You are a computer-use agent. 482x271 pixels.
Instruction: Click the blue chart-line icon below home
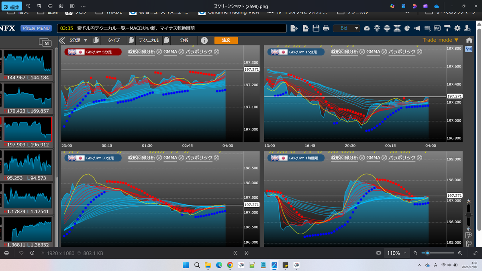[x=469, y=49]
